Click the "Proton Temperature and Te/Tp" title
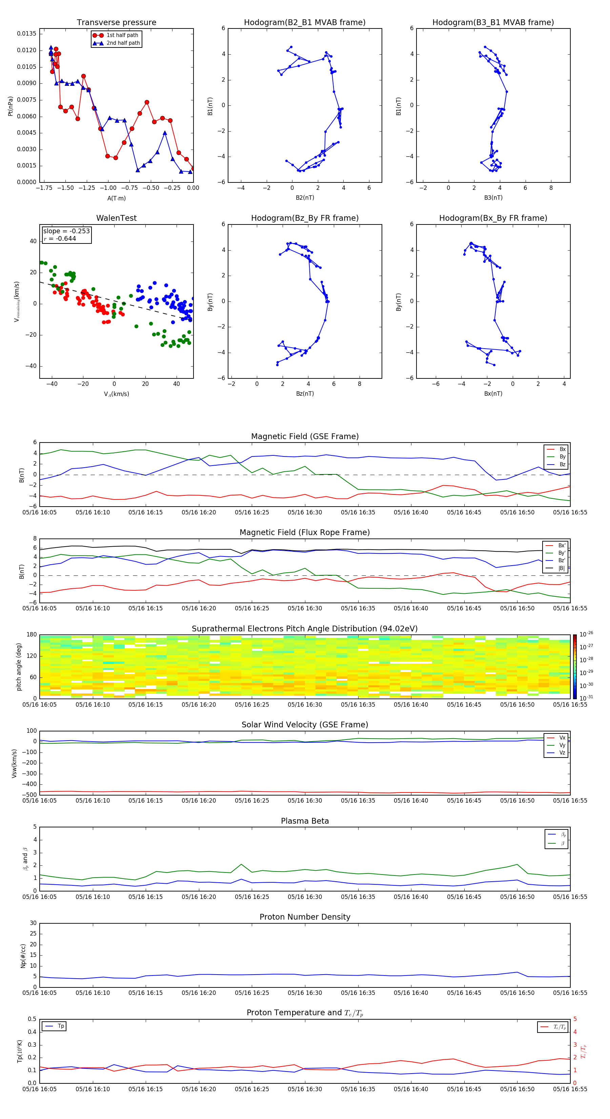Image resolution: width=610 pixels, height=1119 pixels. coord(305,1013)
